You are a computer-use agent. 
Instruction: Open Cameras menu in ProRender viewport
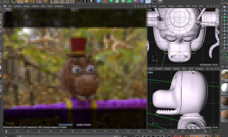(17, 6)
